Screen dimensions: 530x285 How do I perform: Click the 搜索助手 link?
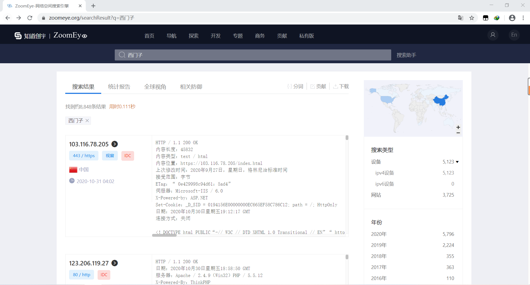tap(406, 55)
